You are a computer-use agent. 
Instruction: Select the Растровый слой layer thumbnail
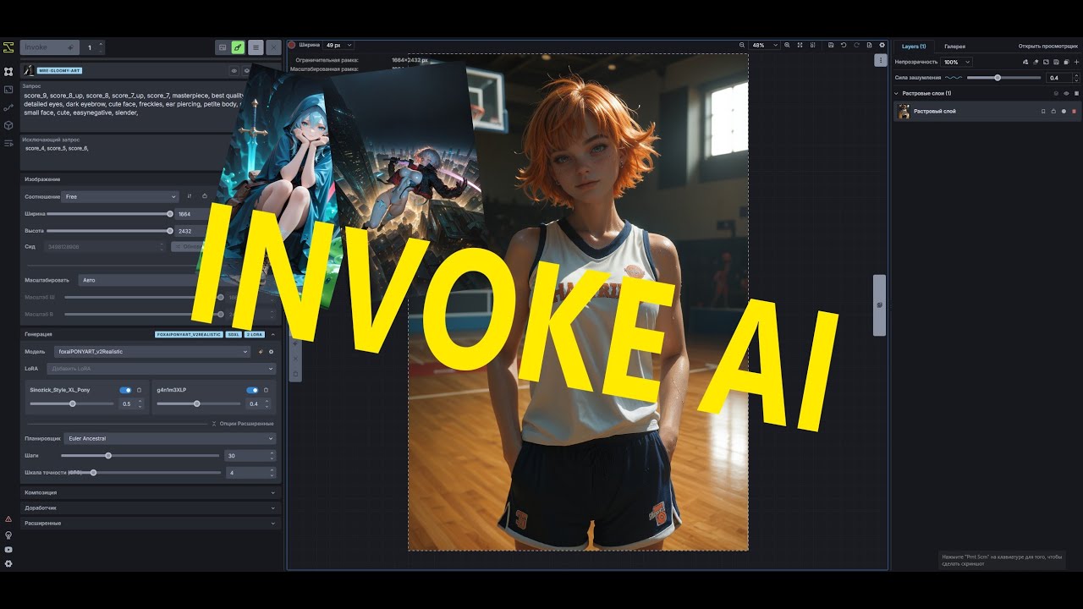pos(904,111)
